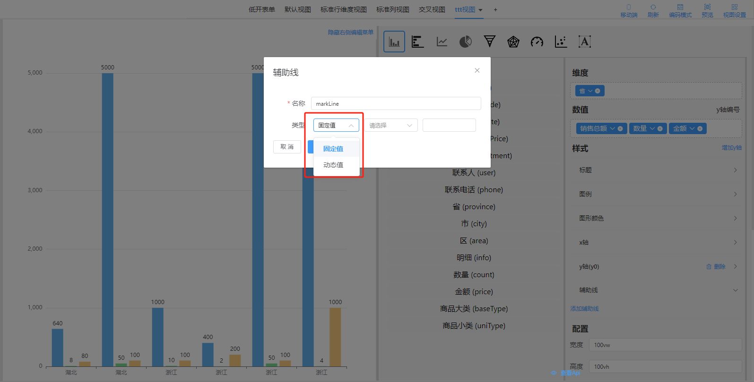Screen dimensions: 754x382
Task: Select the text component icon
Action: [585, 42]
